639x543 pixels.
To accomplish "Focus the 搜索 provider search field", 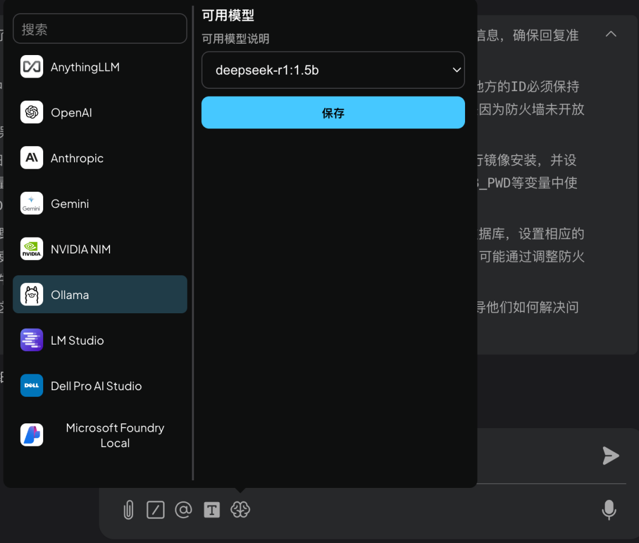I will pyautogui.click(x=100, y=29).
